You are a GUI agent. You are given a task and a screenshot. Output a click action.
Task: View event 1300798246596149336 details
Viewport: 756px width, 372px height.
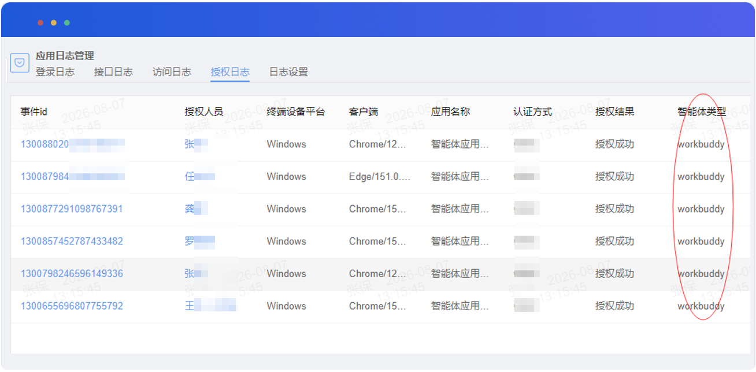tap(72, 274)
